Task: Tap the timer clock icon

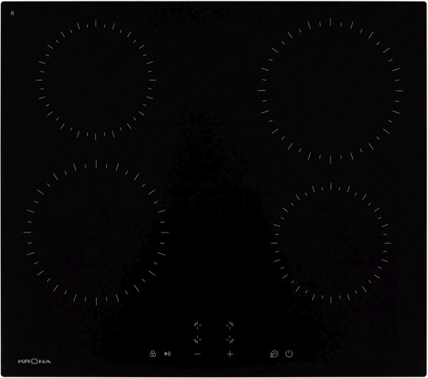Action: [274, 354]
